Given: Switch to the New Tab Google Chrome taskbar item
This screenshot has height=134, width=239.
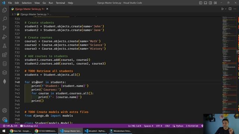Looking at the screenshot, I should click(x=20, y=131).
